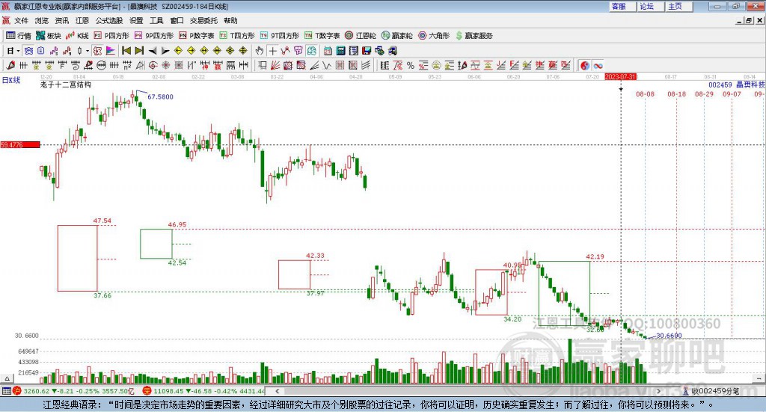This screenshot has width=766, height=412.
Task: Click the red floppy save icon
Action: pyautogui.click(x=367, y=51)
